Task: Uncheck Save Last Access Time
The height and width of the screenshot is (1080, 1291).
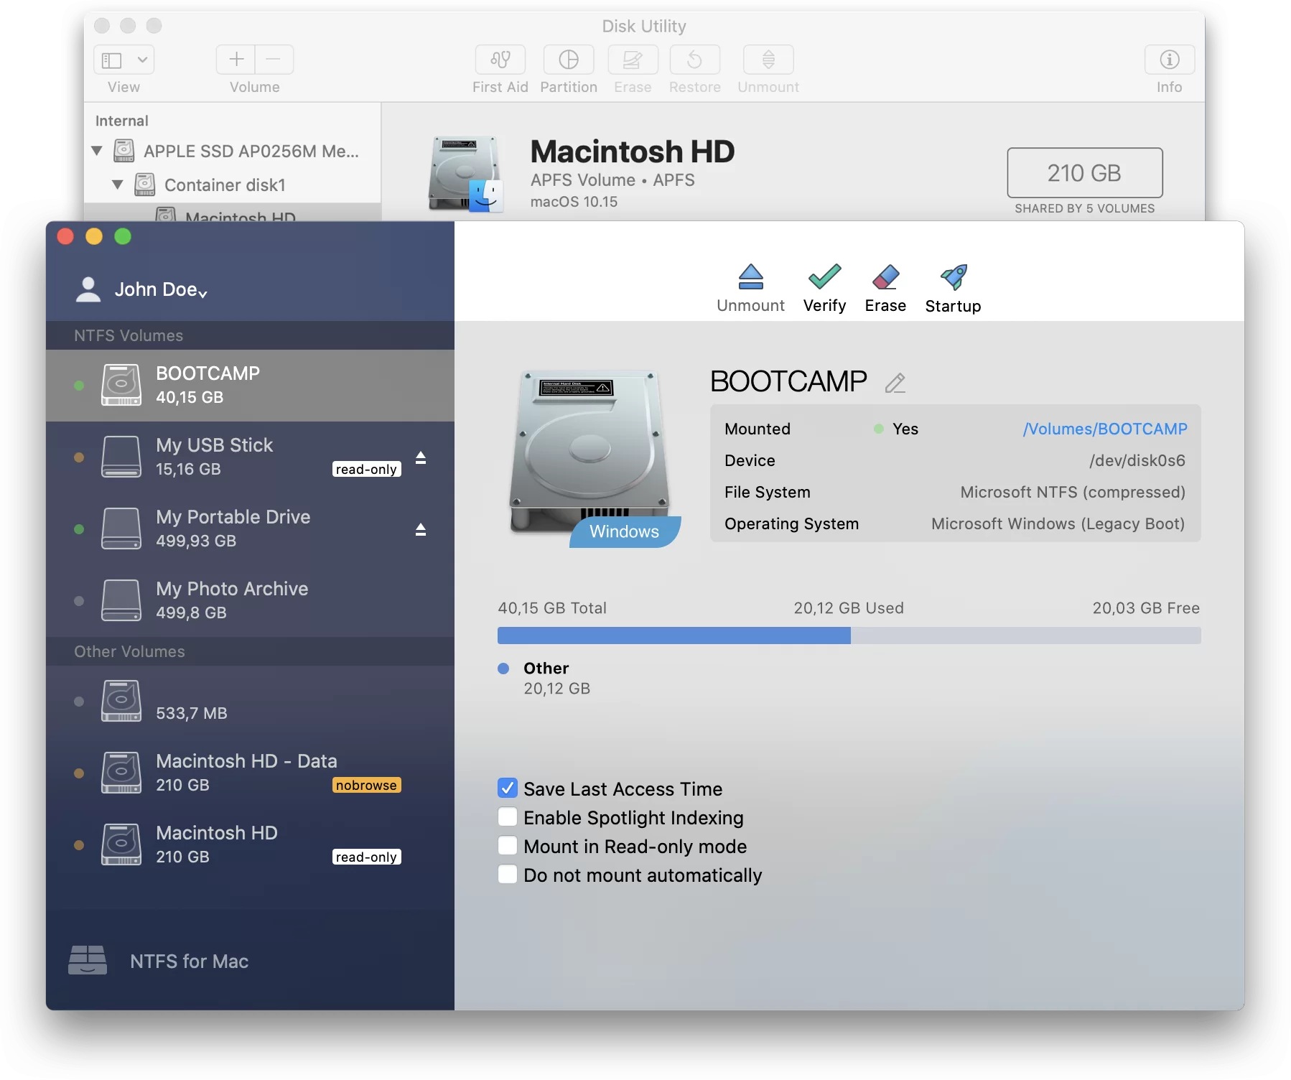Action: tap(508, 788)
